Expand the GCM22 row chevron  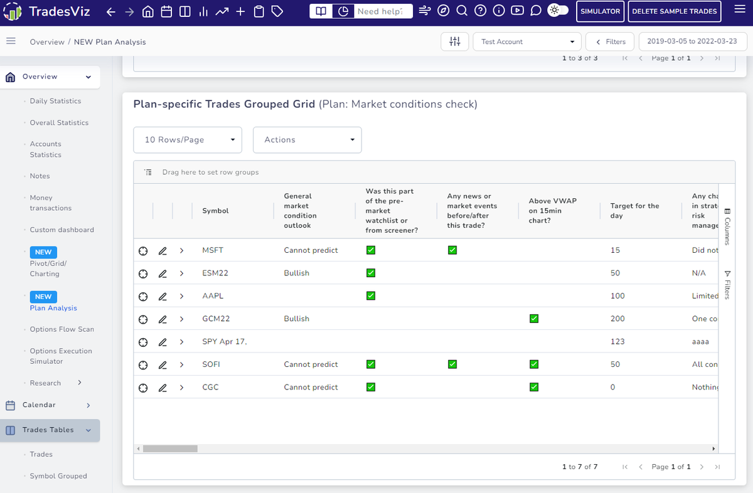[181, 319]
